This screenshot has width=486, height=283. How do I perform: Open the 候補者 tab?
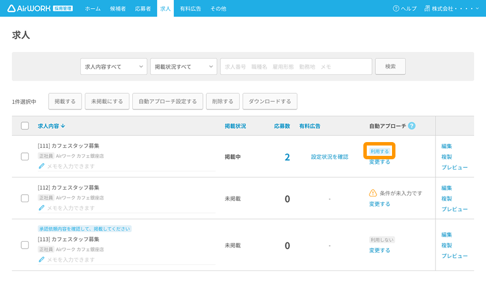pyautogui.click(x=118, y=9)
